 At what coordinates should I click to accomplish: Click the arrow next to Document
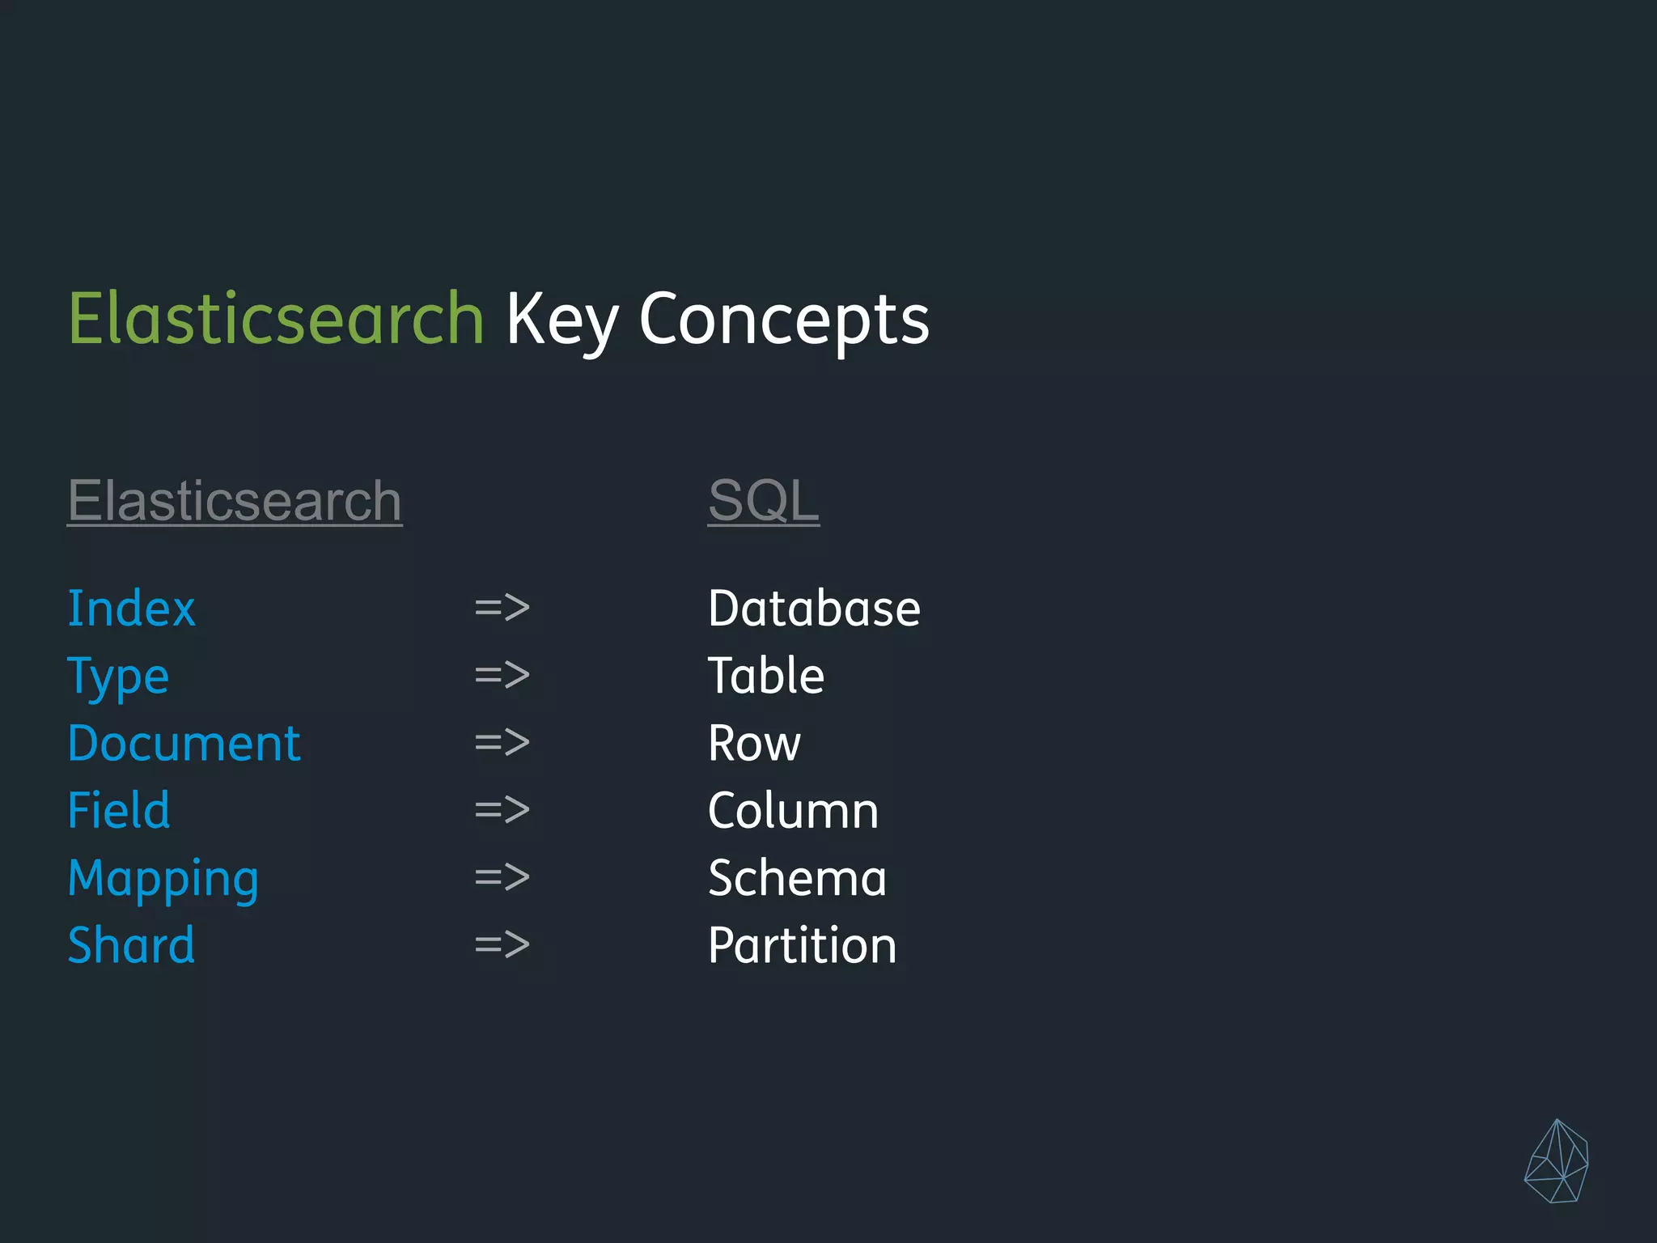pos(502,742)
